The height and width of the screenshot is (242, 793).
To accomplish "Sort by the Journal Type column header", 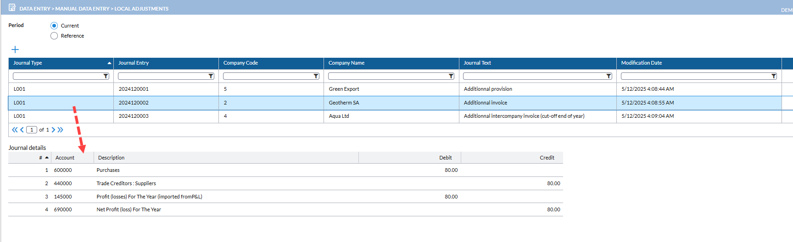I will click(x=28, y=63).
